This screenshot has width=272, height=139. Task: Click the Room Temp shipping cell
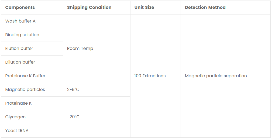click(x=80, y=49)
